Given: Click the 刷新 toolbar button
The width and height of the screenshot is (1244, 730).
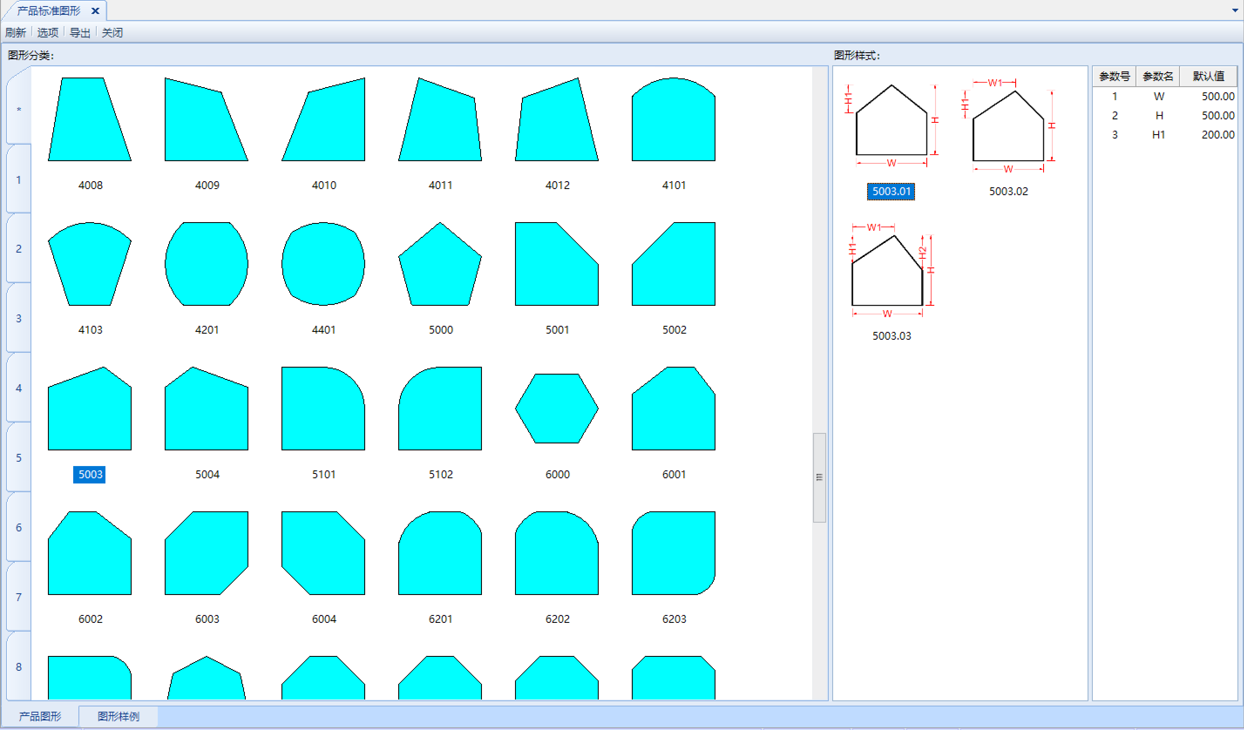Looking at the screenshot, I should point(15,33).
